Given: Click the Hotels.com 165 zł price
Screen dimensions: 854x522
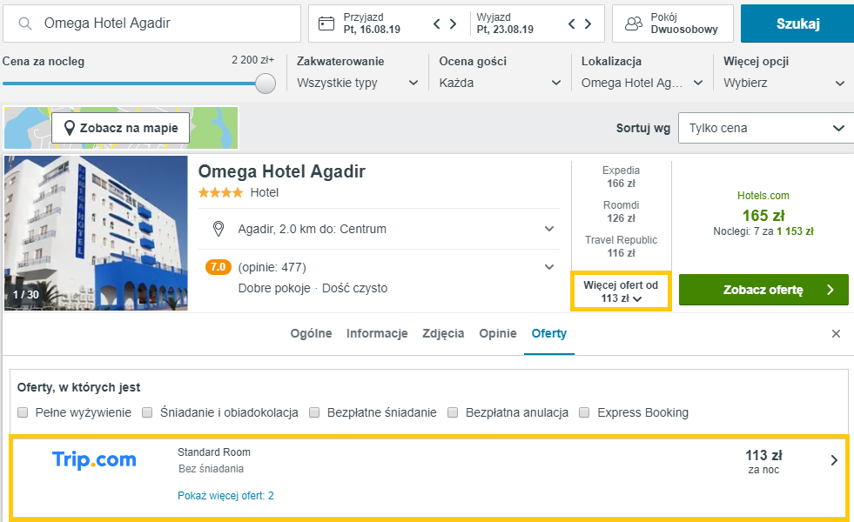Looking at the screenshot, I should click(763, 216).
